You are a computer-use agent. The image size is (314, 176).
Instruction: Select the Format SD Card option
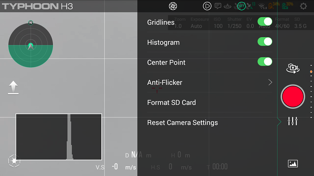tap(172, 102)
